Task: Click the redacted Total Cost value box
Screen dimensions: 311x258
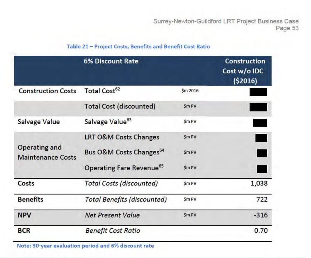Action: tap(258, 92)
